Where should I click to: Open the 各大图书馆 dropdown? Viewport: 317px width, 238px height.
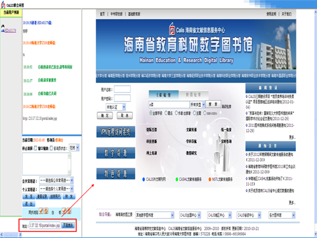click(282, 215)
